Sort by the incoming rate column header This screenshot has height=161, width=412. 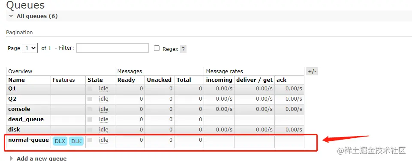(219, 80)
